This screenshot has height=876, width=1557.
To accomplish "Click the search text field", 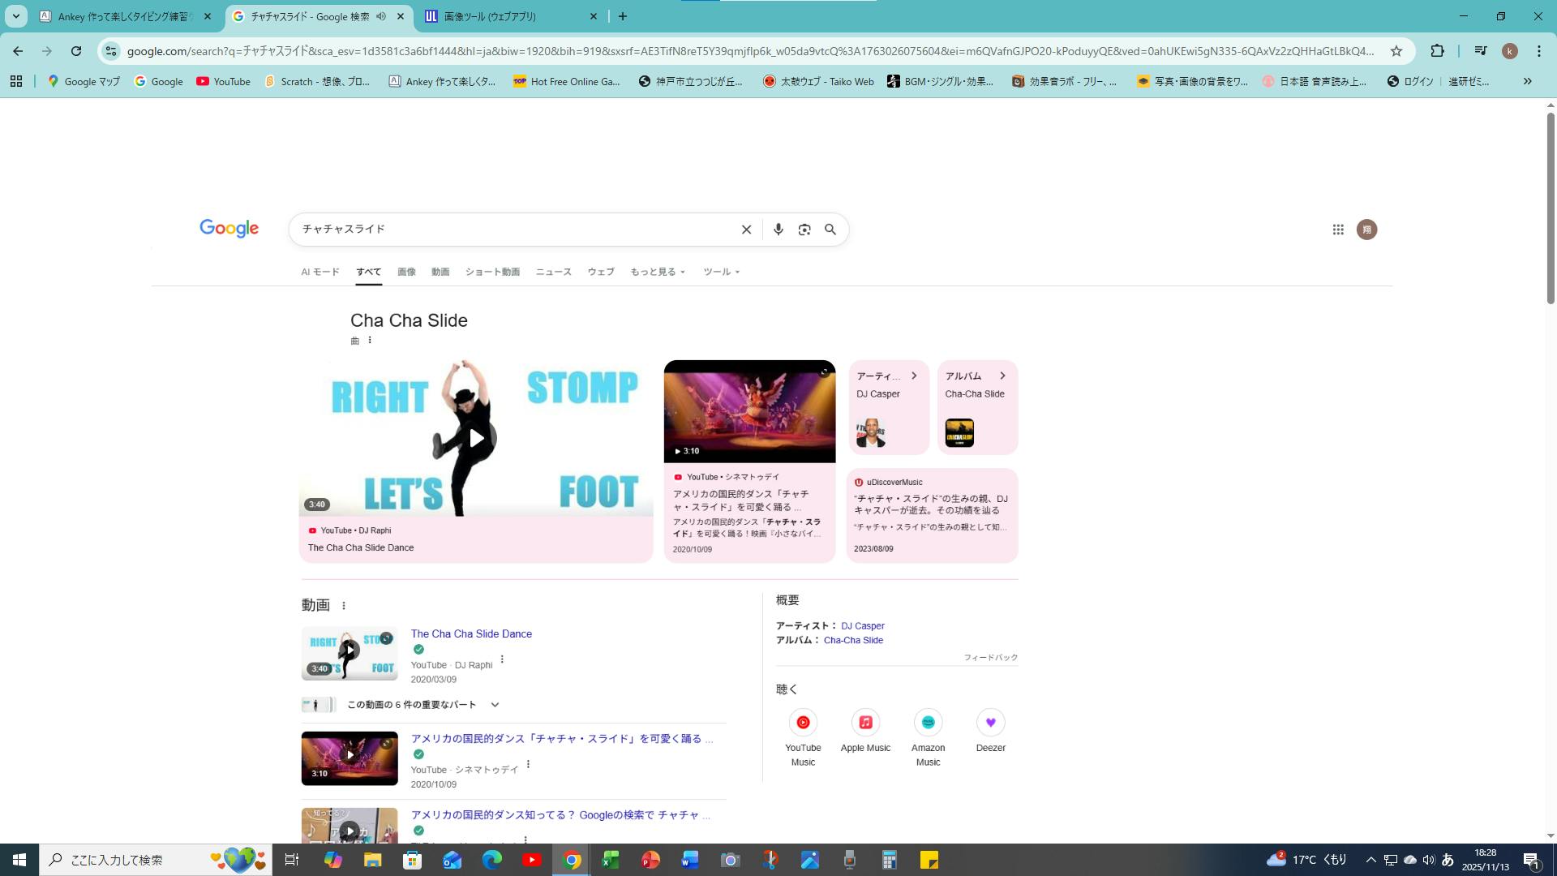I will 511,230.
